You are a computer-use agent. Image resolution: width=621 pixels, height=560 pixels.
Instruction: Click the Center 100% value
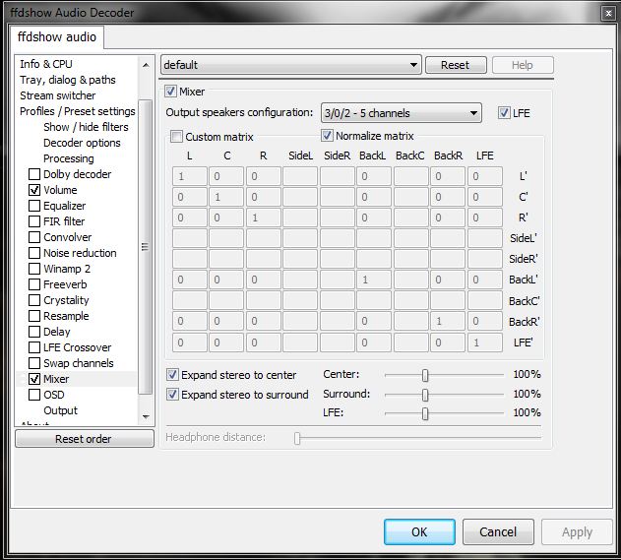[x=527, y=374]
